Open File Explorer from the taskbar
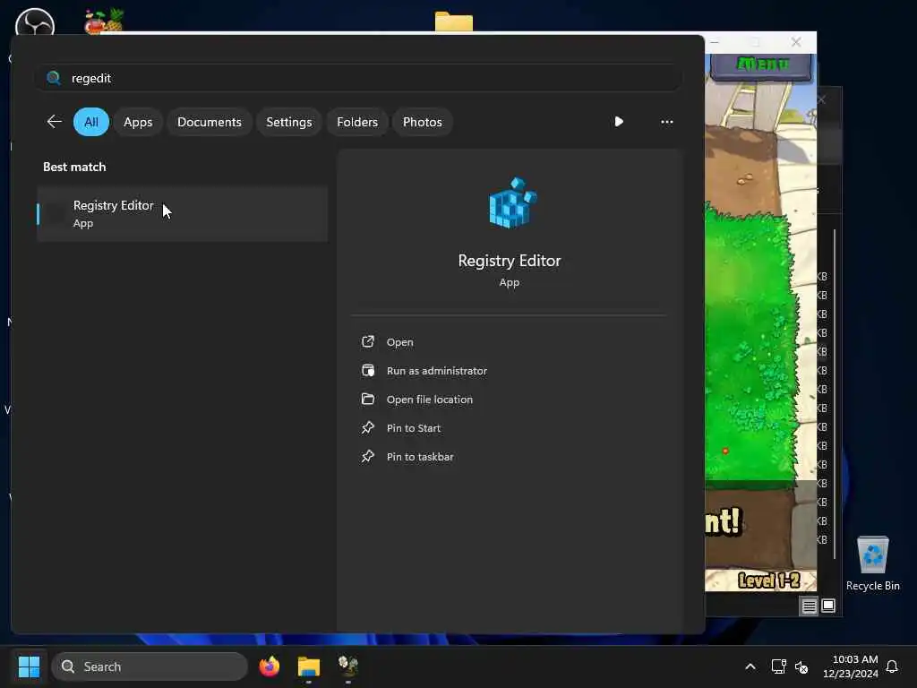 [309, 666]
